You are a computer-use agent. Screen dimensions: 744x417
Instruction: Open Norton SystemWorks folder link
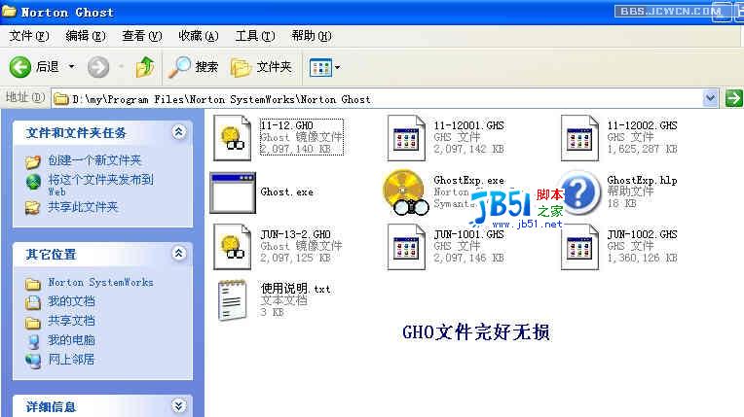pos(100,283)
